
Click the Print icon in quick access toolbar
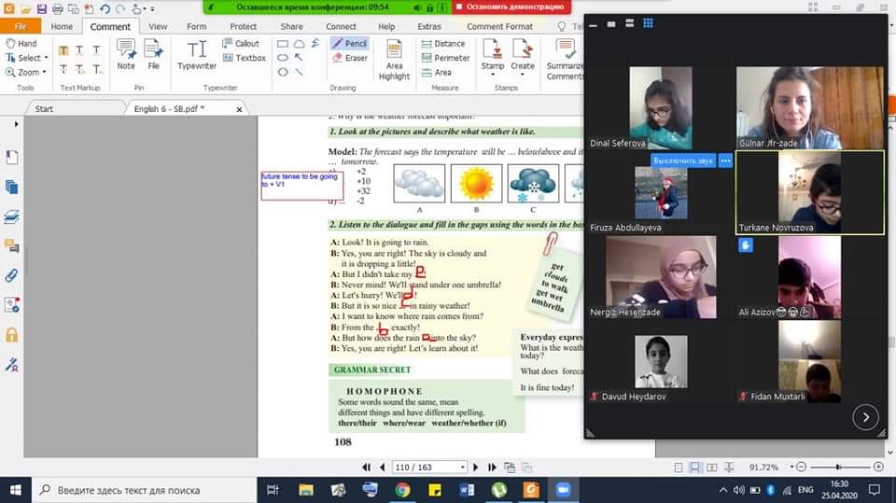[x=57, y=8]
